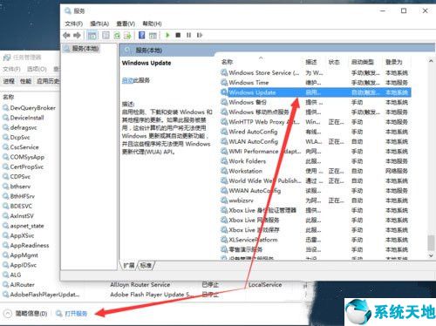Screen dimensions: 436x326
Task: Switch to the 标准 tab at bottom
Action: pos(146,265)
